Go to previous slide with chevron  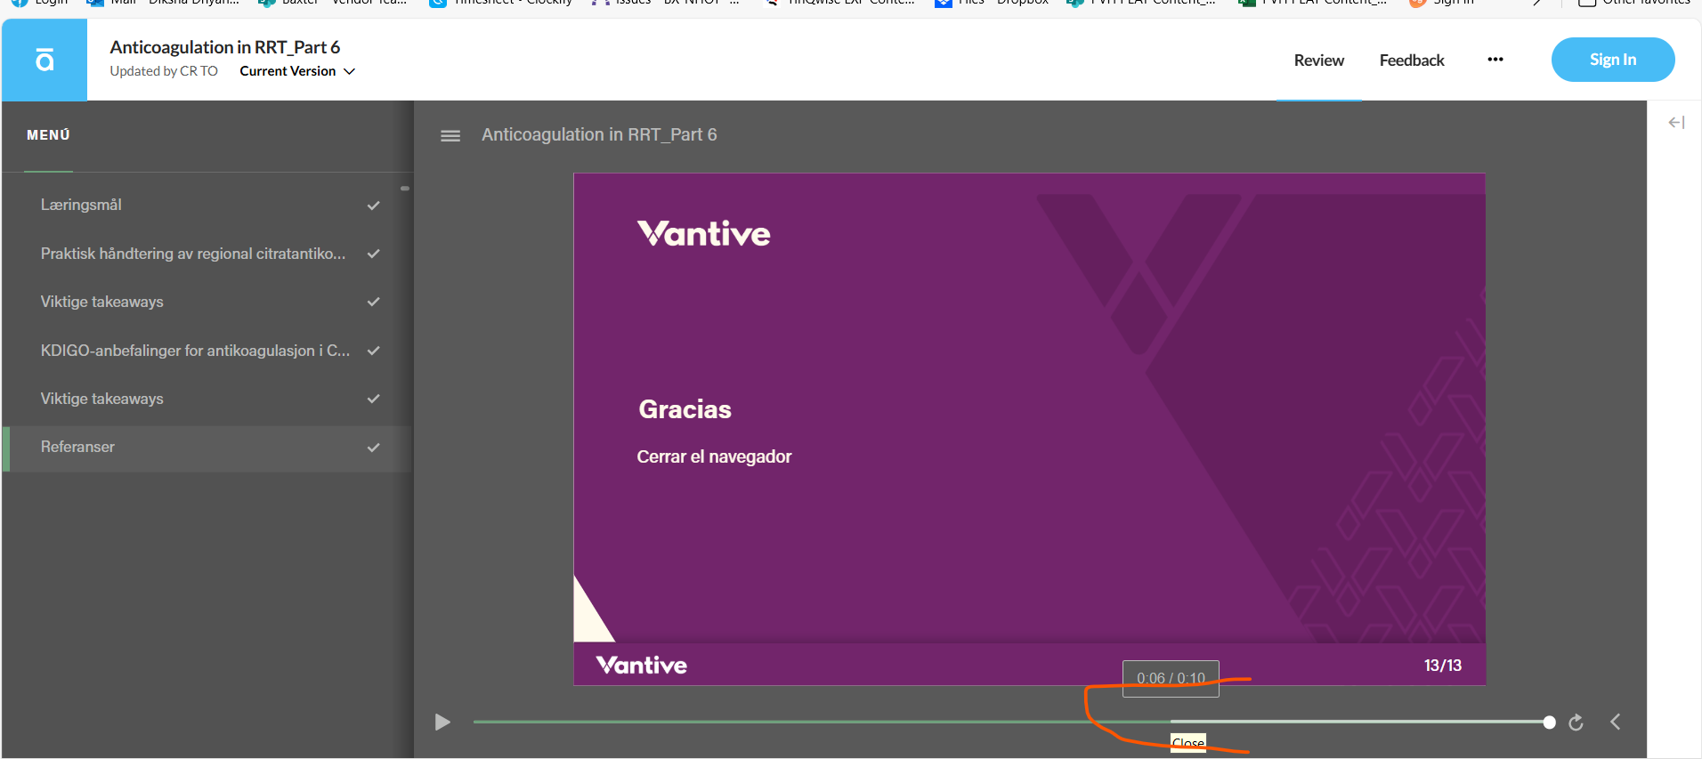click(x=1616, y=722)
